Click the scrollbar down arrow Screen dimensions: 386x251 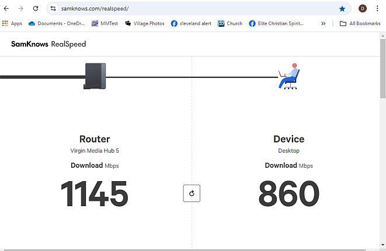pos(383,245)
